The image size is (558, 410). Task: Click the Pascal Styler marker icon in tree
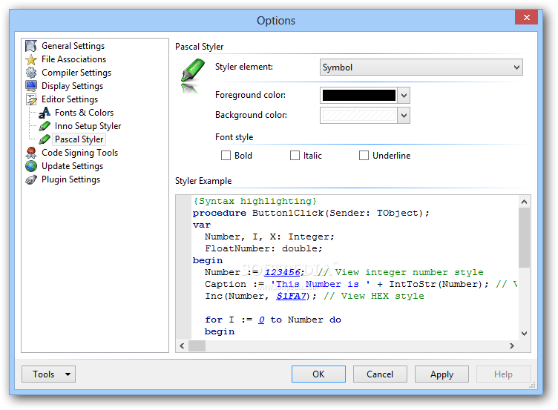(x=45, y=139)
